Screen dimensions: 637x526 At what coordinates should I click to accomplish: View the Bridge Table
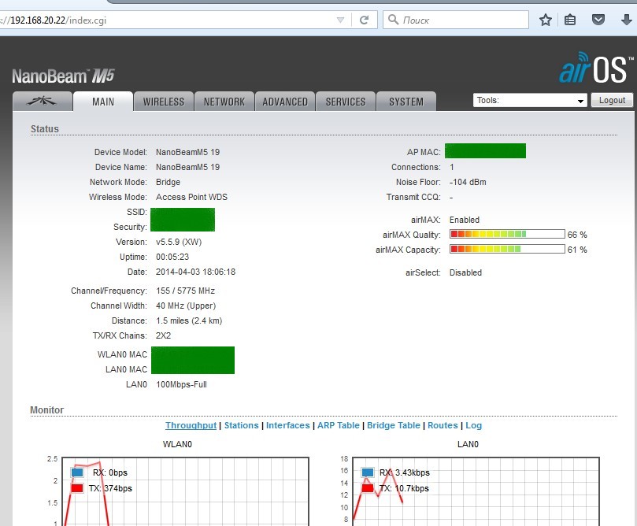[394, 425]
